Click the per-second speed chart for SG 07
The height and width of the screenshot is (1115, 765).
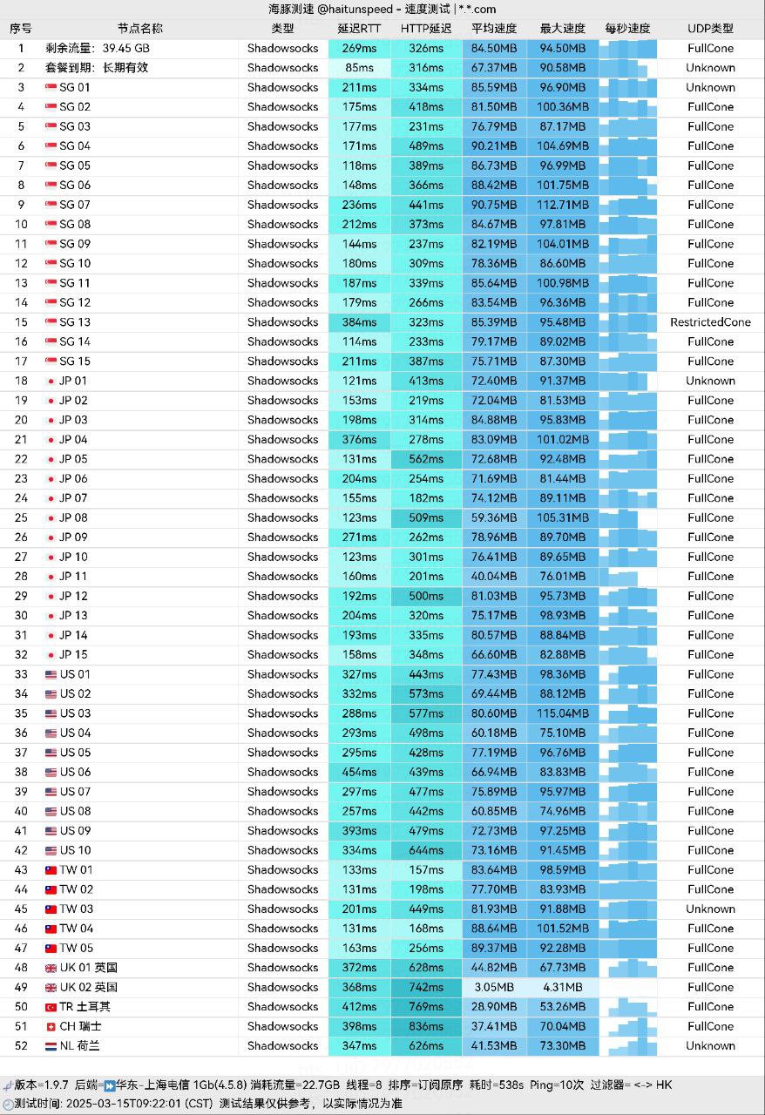tap(628, 205)
